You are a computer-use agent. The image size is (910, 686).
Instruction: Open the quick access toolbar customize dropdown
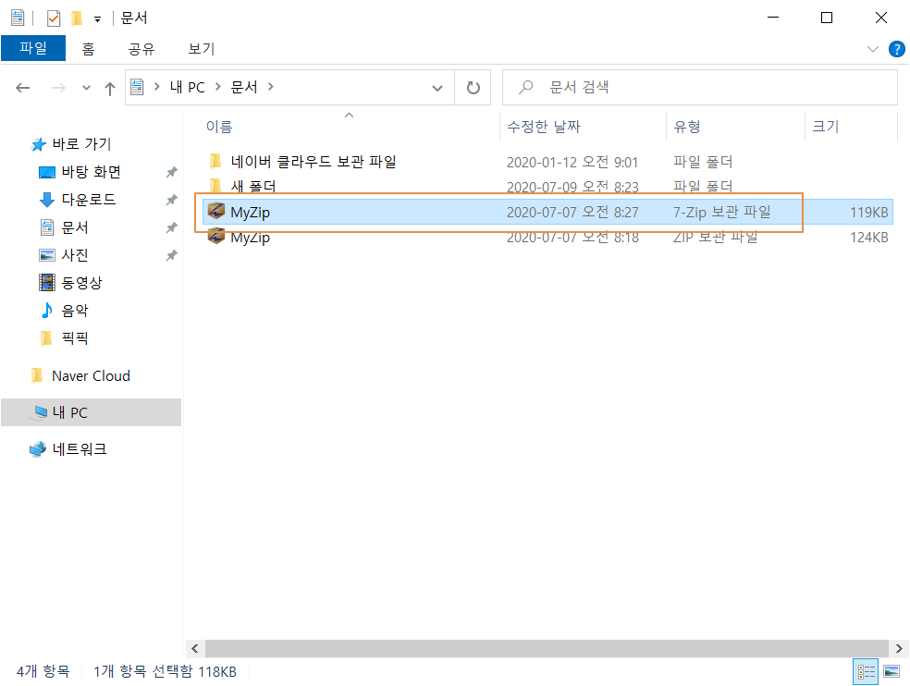click(x=97, y=19)
